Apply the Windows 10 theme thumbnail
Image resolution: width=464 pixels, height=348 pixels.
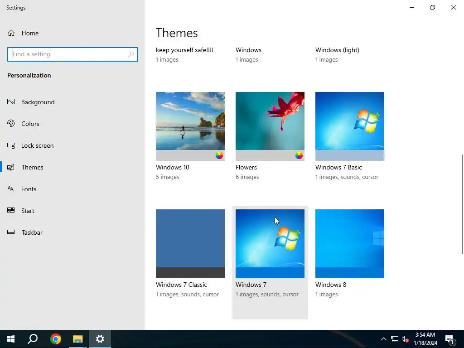click(190, 126)
